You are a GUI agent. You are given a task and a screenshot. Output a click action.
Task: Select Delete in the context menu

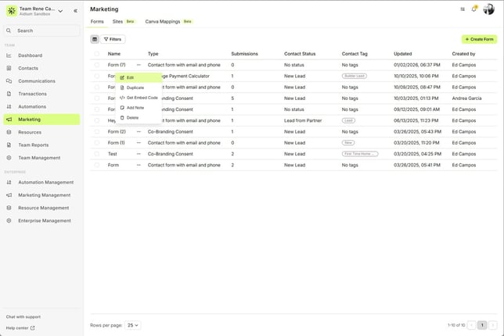[132, 117]
